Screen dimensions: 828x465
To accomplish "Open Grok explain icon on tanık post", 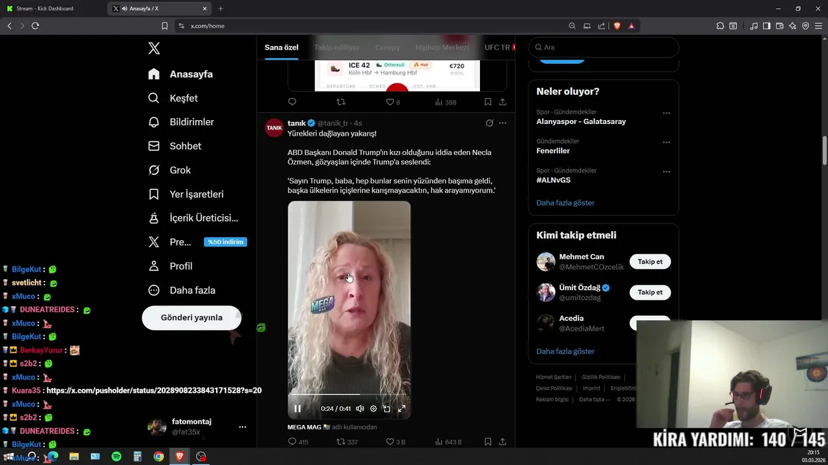I will 489,123.
